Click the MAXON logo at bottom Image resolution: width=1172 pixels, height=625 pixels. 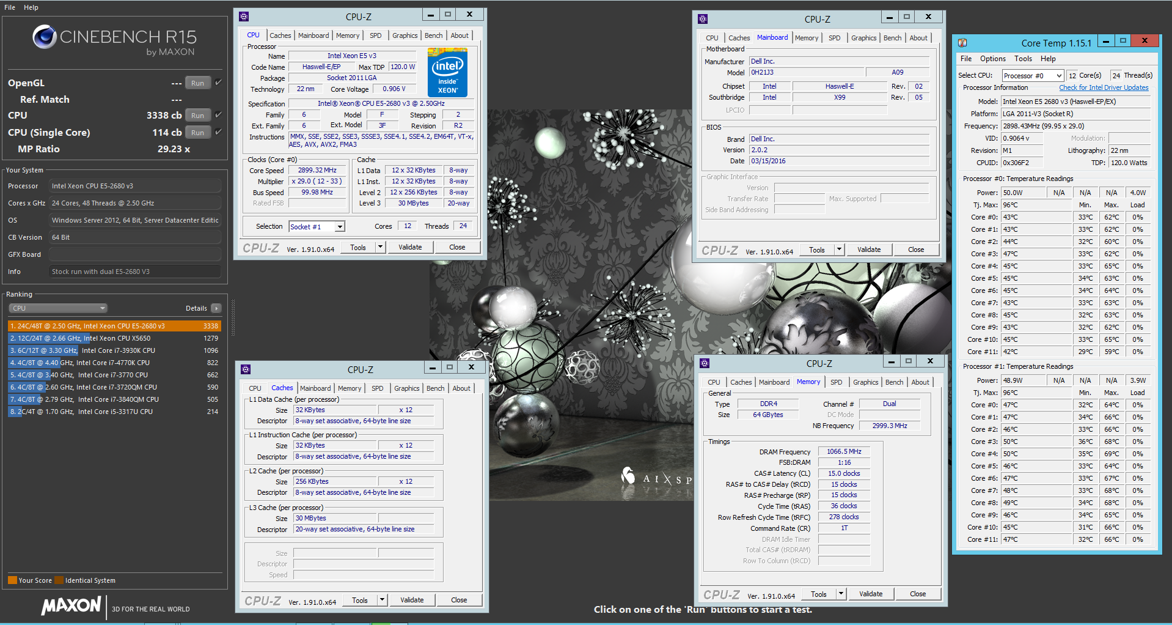tap(71, 606)
